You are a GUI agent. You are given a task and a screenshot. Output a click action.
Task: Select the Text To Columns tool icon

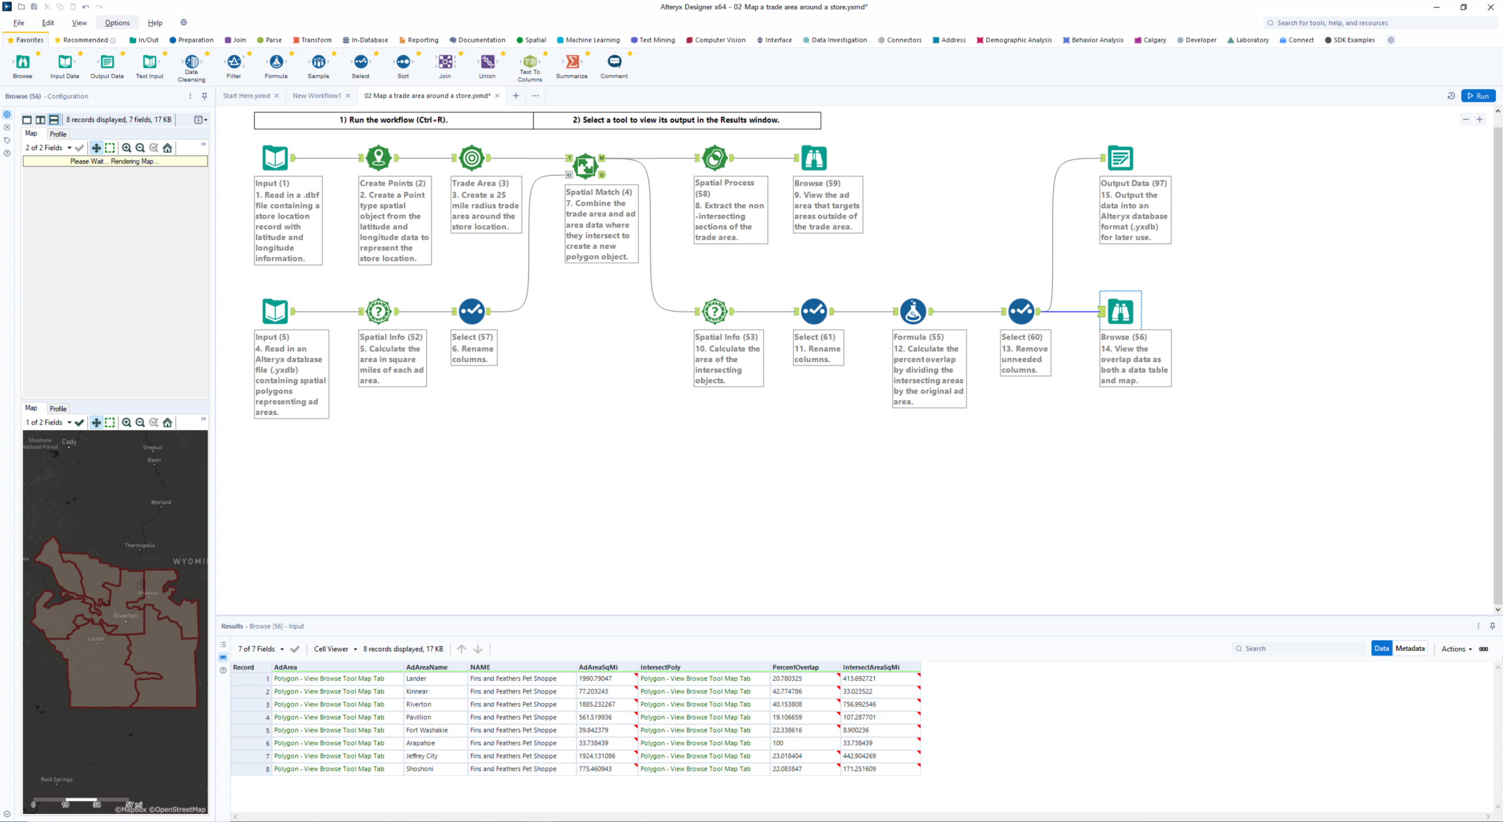529,61
